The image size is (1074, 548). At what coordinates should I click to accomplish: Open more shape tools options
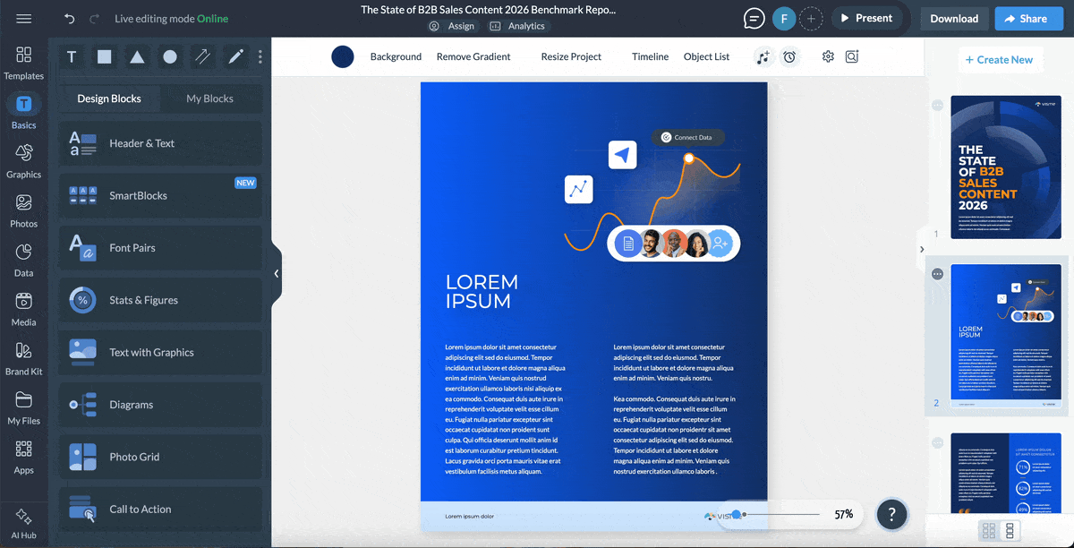(x=260, y=56)
